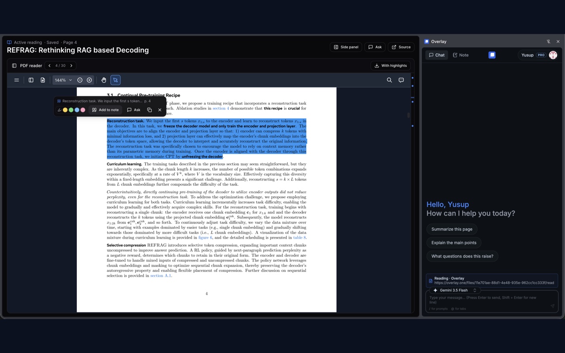Click the Reading · Overlay page context chip
The width and height of the screenshot is (565, 353).
(492, 281)
